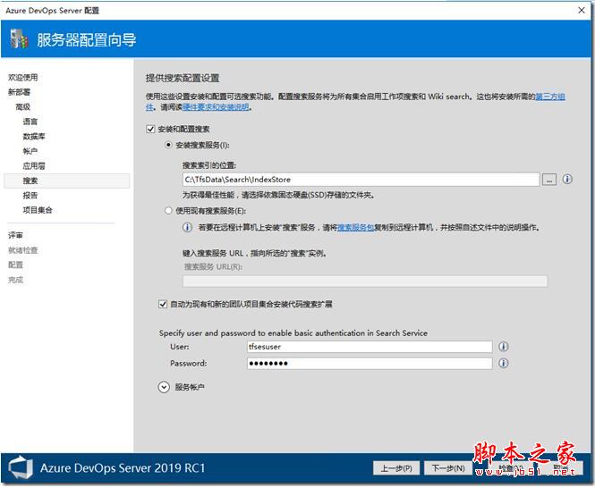
Task: Click info icon next to Password field
Action: [x=503, y=363]
